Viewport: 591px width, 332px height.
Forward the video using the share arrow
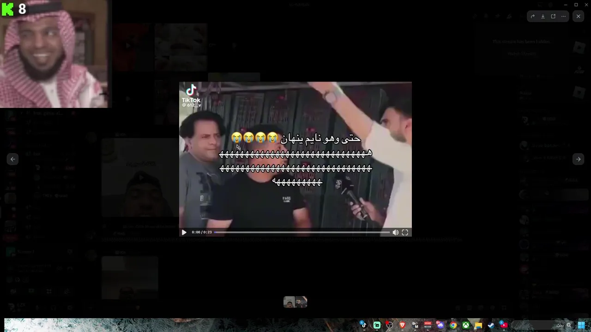coord(532,16)
